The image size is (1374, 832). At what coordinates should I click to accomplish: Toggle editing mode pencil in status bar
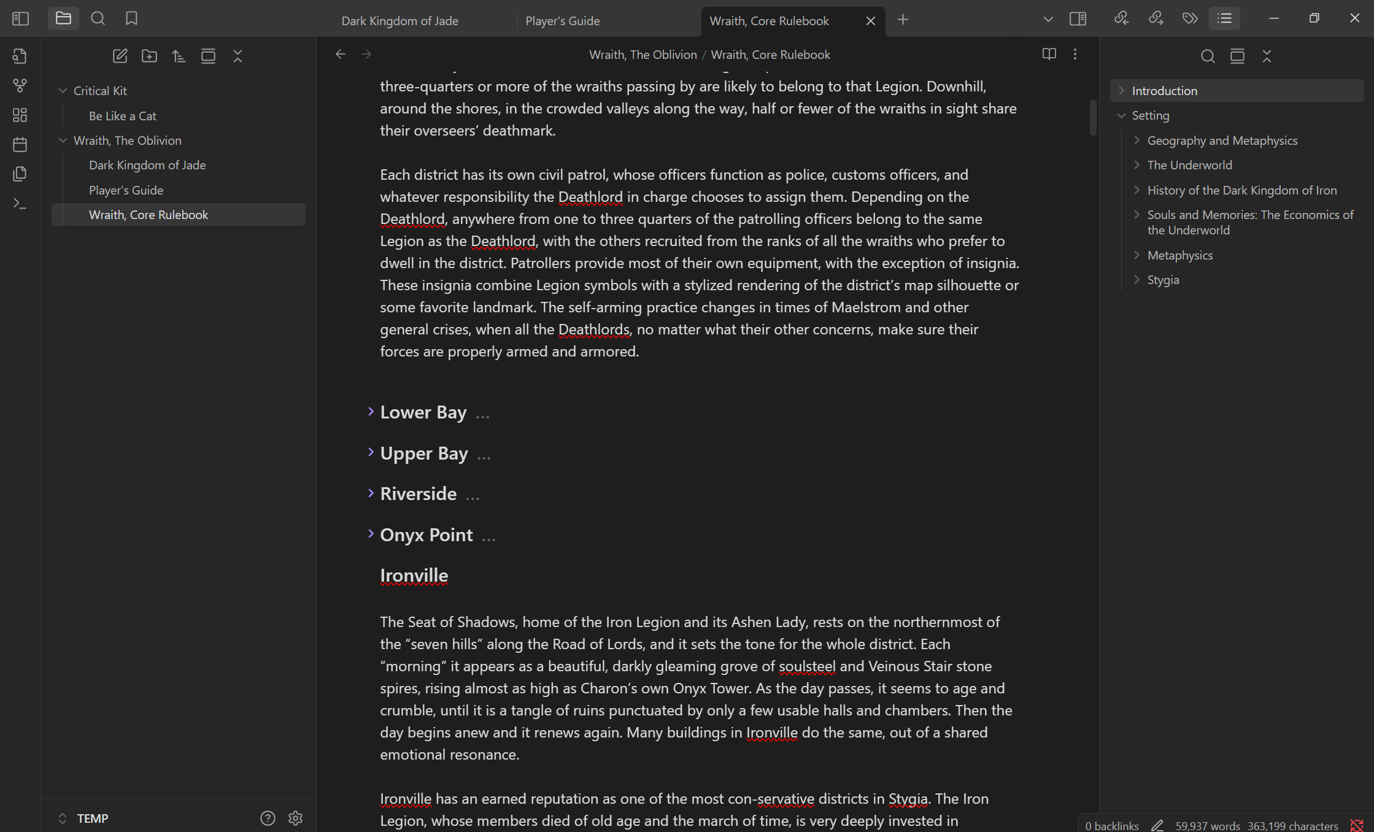[x=1157, y=826]
